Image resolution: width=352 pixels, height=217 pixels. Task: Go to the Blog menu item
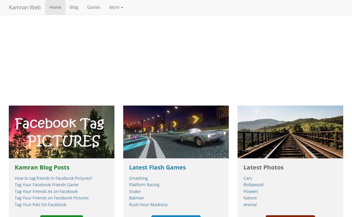pyautogui.click(x=74, y=7)
